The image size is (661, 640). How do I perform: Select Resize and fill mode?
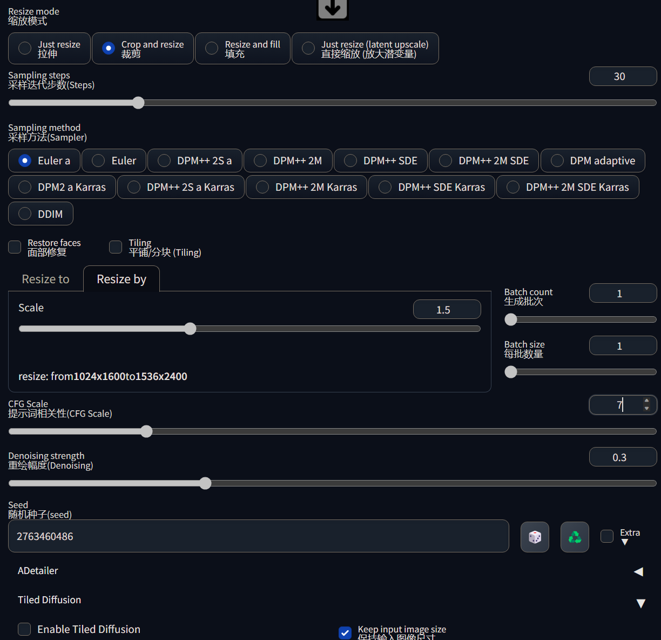coord(211,48)
